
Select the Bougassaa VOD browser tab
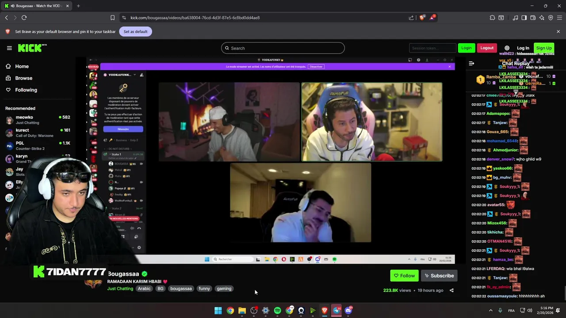tap(37, 6)
